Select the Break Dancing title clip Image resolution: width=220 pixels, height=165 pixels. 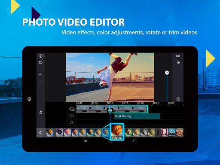(137, 116)
